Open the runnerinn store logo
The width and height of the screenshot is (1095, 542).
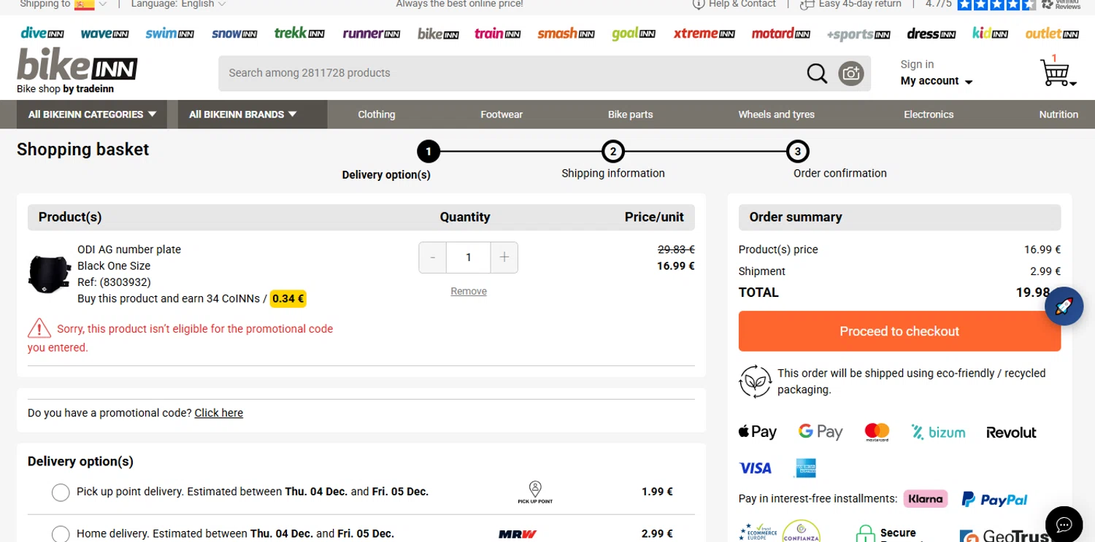[x=371, y=34]
